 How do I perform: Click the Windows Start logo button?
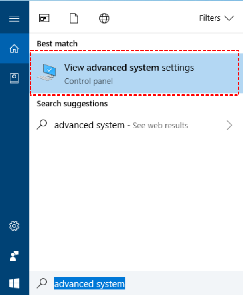click(x=14, y=284)
